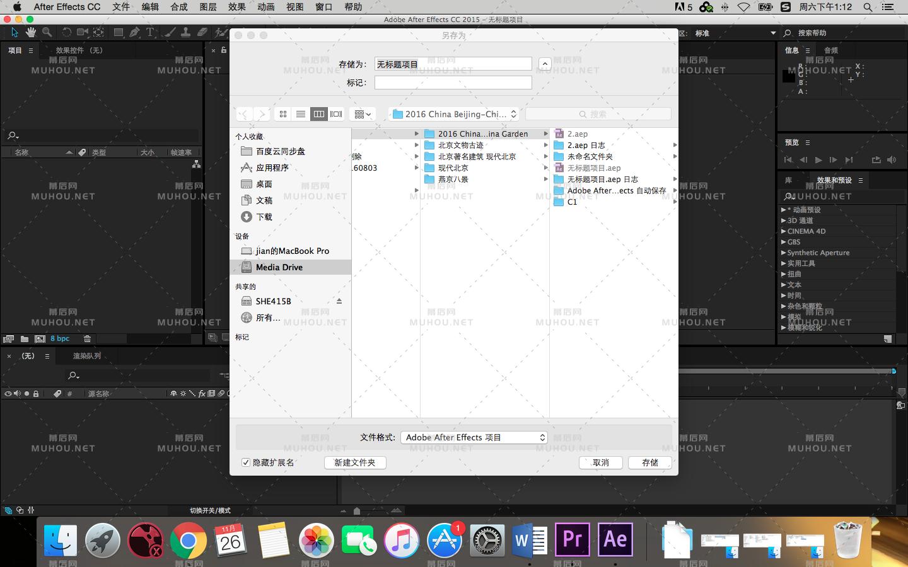
Task: Click the 标记 tags field
Action: [x=453, y=83]
